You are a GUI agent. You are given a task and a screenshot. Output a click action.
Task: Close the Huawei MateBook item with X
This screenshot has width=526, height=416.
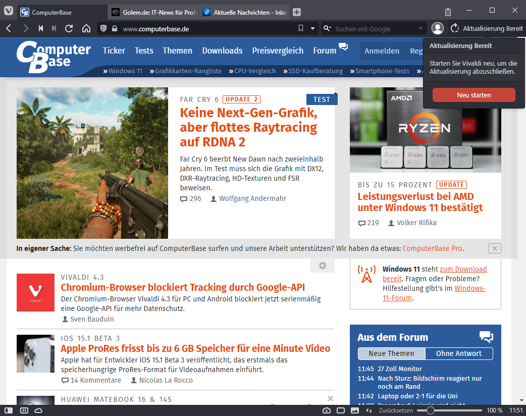(x=331, y=398)
